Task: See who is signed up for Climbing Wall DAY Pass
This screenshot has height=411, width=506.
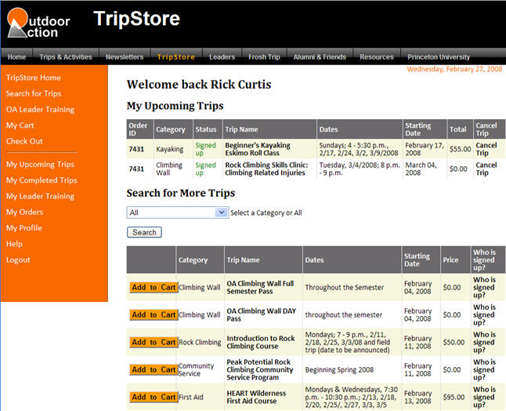Action: (x=484, y=315)
